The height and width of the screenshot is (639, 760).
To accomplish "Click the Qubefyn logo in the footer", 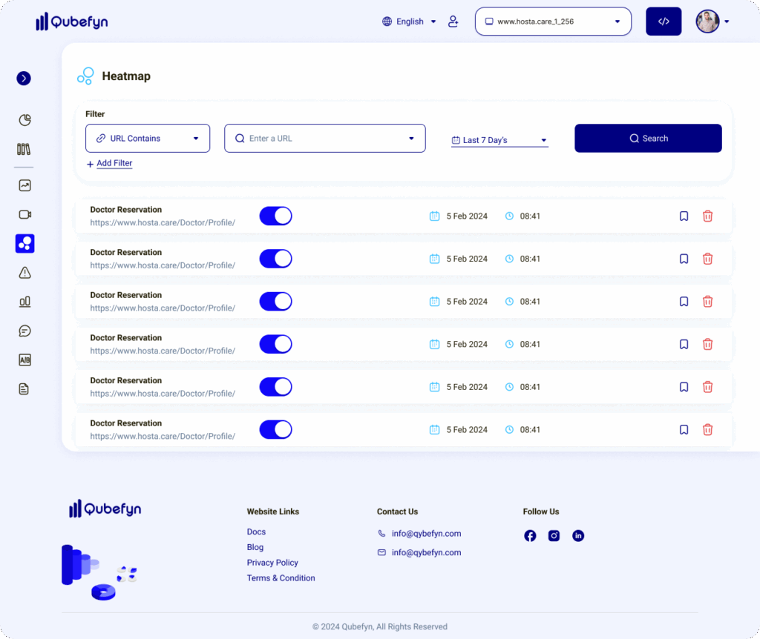I will click(x=105, y=509).
